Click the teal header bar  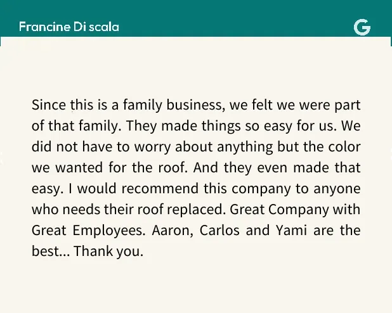(196, 18)
